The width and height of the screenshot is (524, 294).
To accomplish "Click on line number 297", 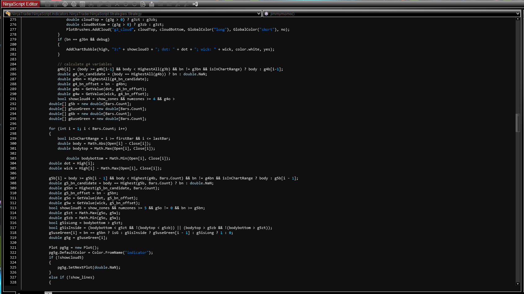I will point(13,129).
